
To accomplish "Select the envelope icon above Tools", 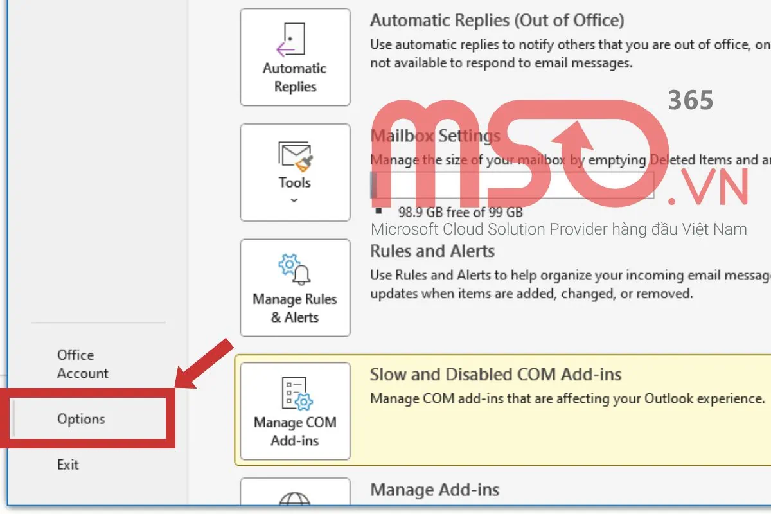I will point(294,153).
